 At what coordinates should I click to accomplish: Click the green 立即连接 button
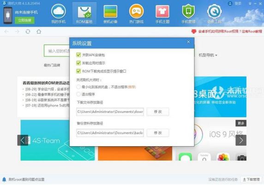tap(25, 20)
